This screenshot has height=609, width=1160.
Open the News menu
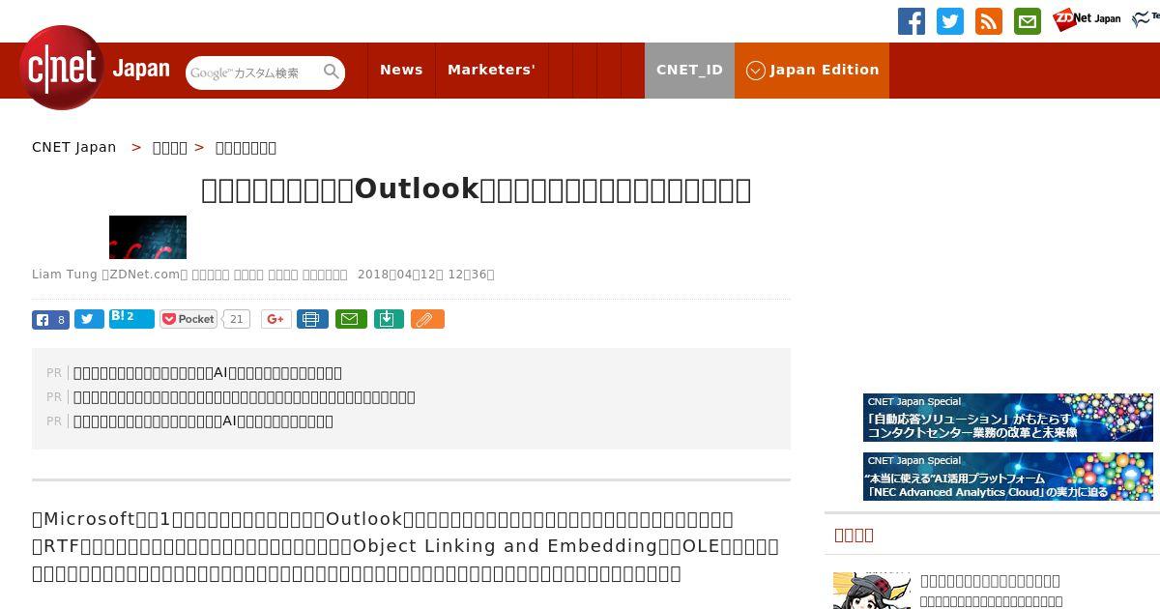click(401, 70)
